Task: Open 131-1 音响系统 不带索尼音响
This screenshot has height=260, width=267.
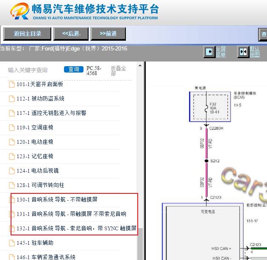Action: tap(72, 214)
